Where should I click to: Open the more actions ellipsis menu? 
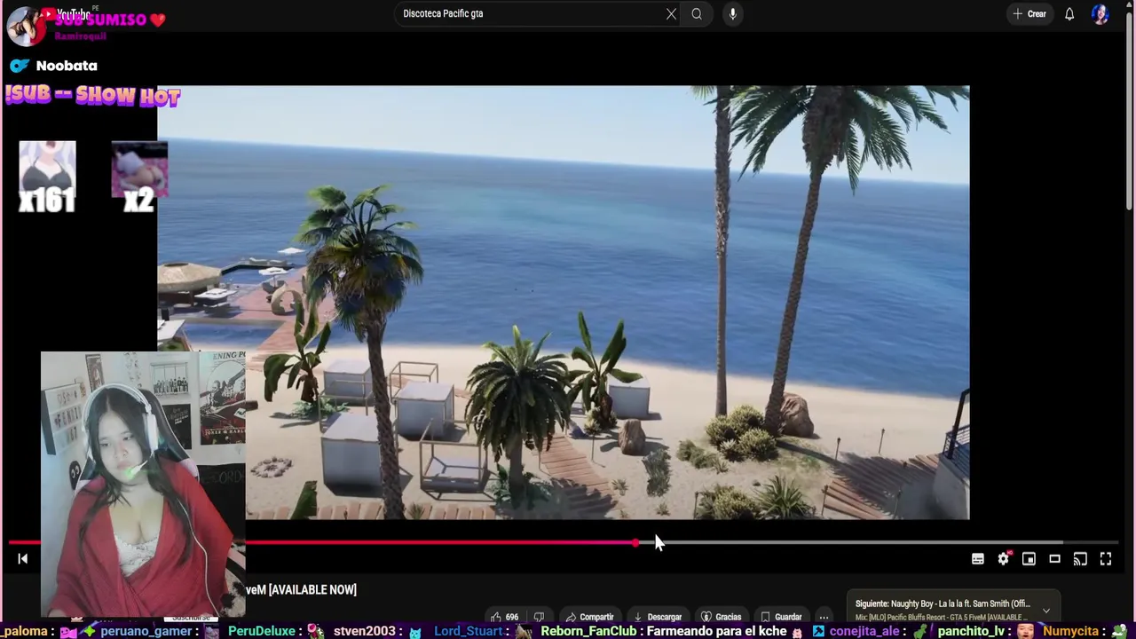(x=824, y=617)
